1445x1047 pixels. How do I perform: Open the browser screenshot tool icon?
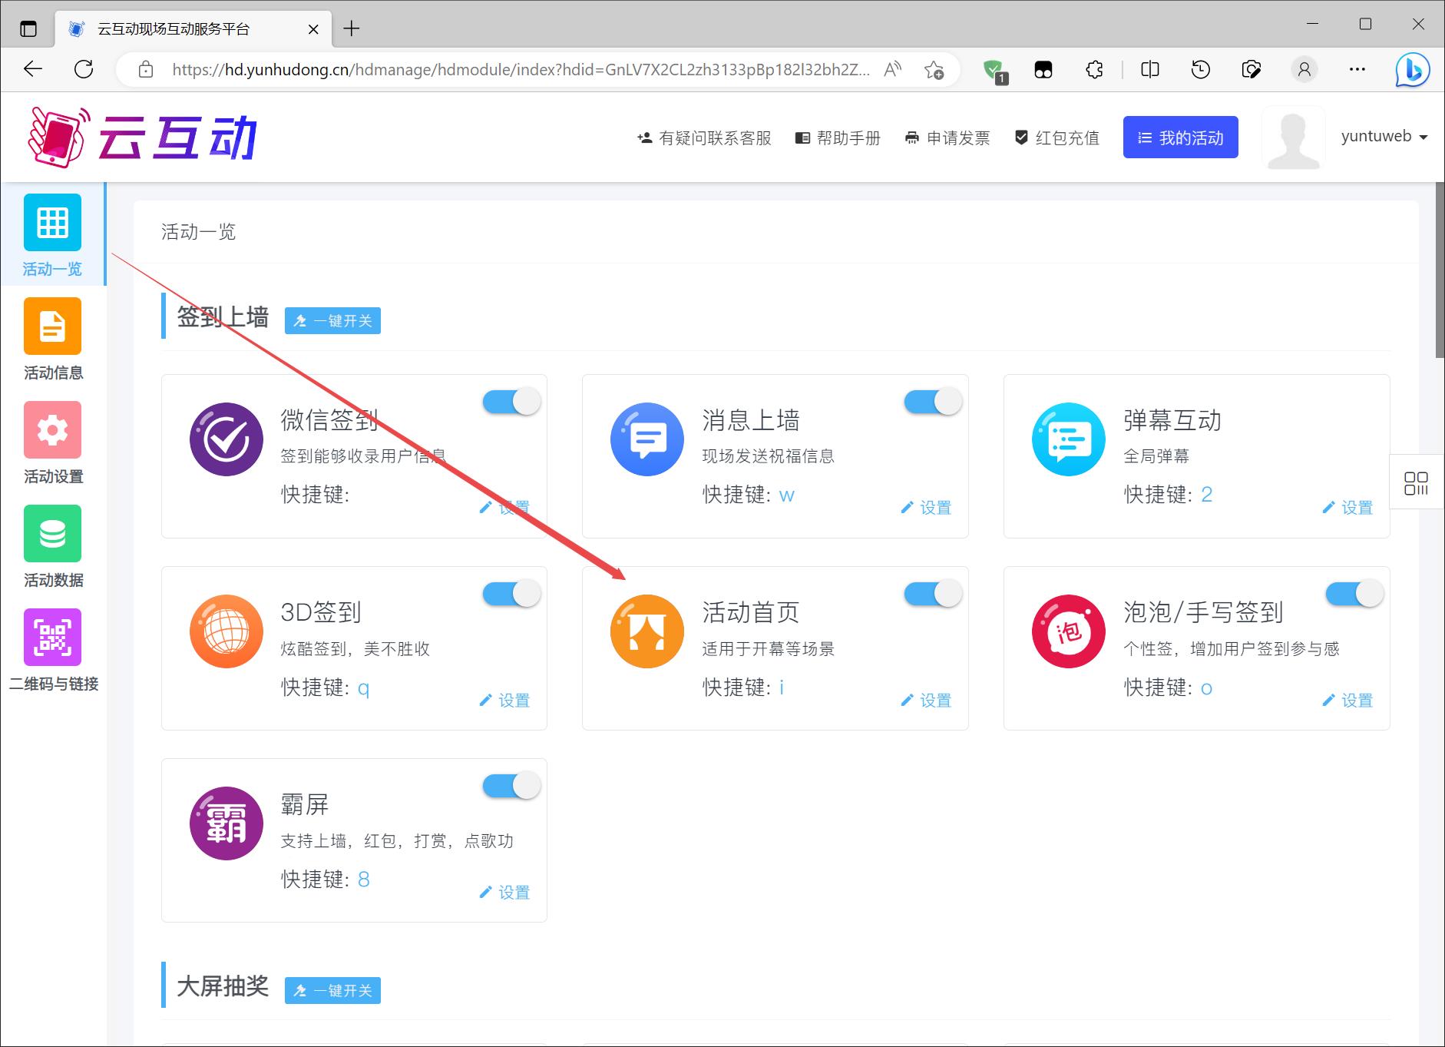tap(1252, 70)
